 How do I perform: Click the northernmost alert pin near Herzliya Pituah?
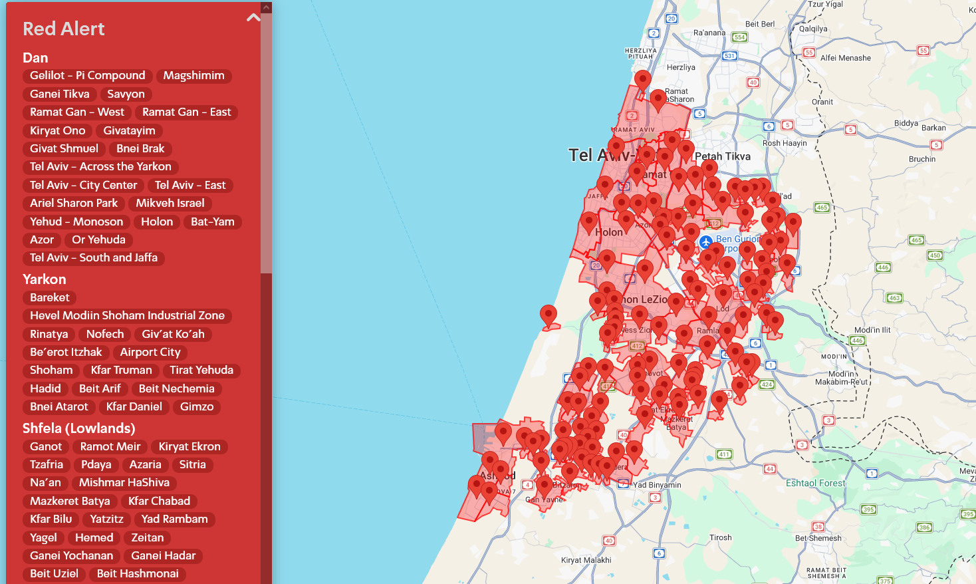[642, 81]
